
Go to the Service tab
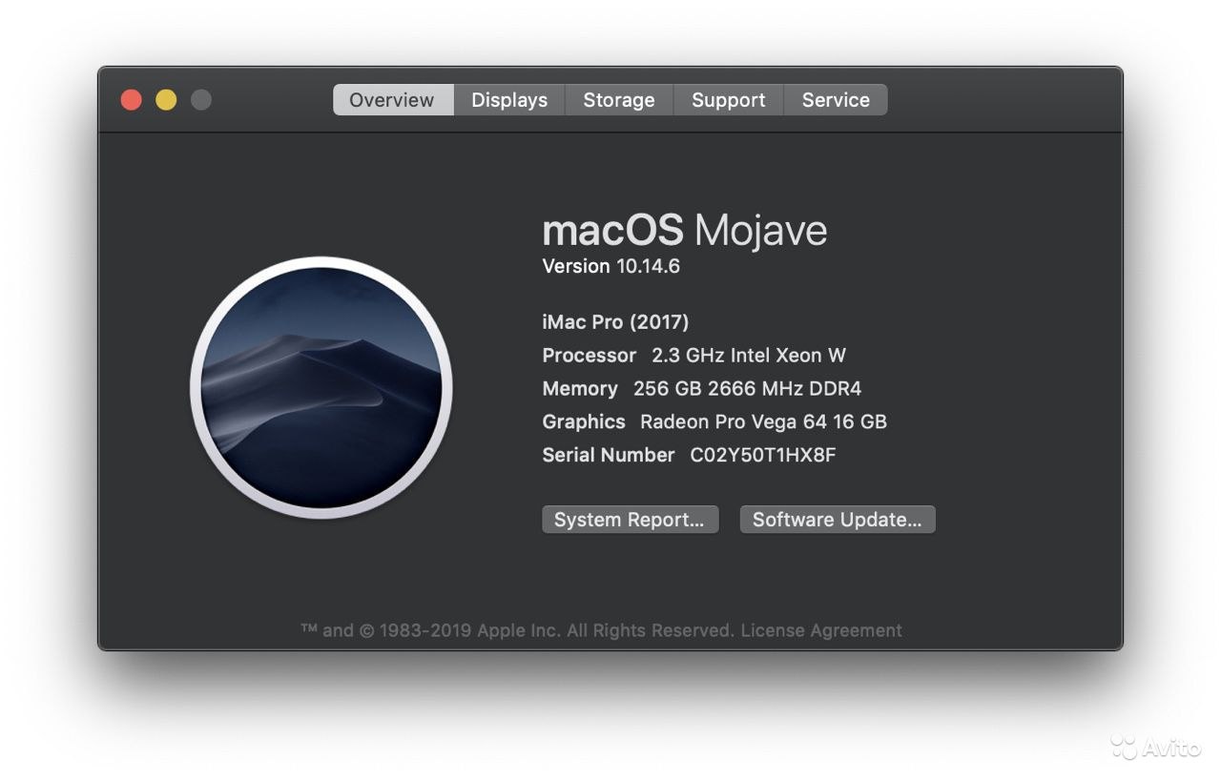[836, 100]
